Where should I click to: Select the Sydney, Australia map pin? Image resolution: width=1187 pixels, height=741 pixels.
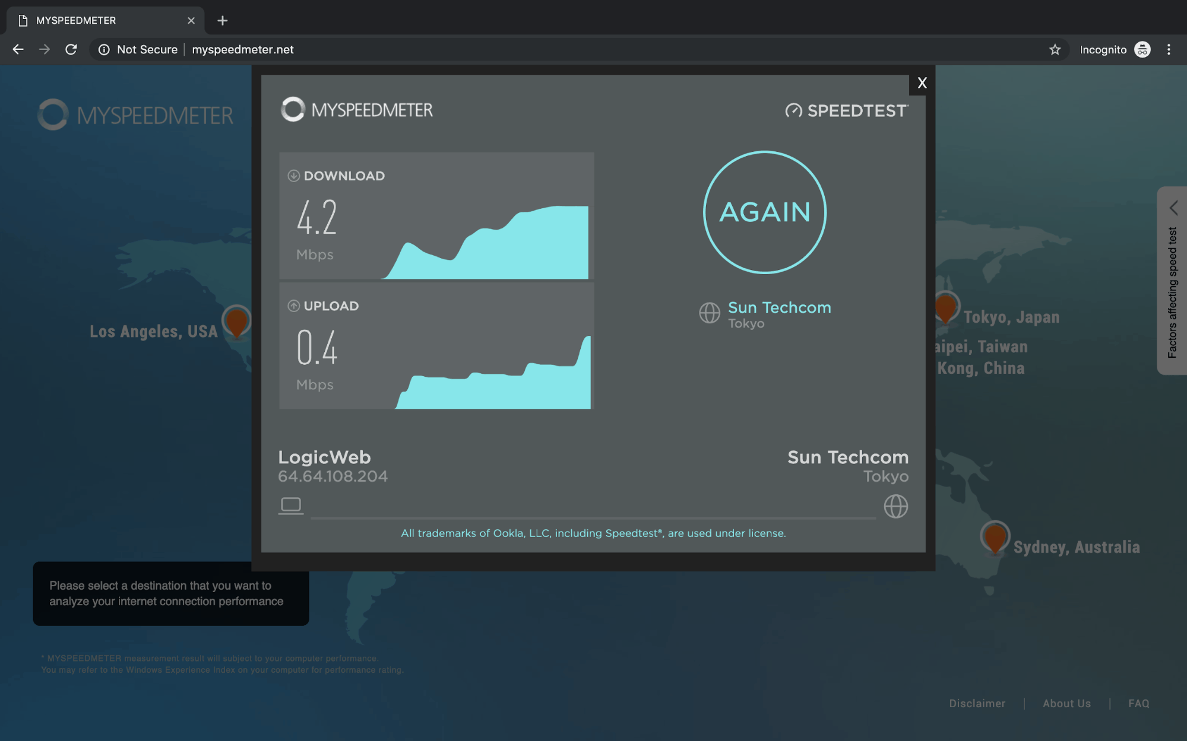coord(995,538)
